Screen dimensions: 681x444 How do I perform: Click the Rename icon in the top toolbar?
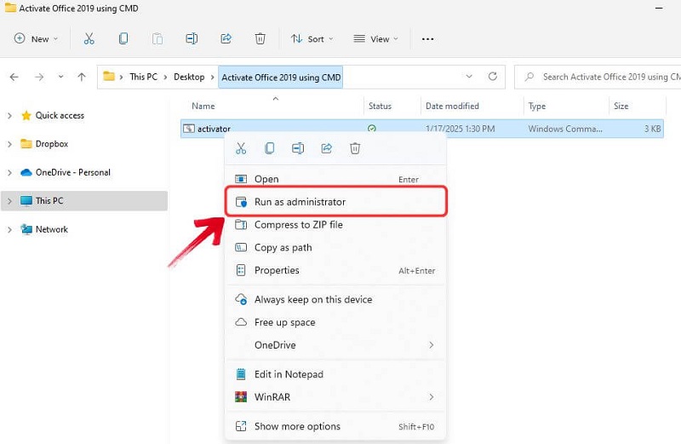point(192,38)
